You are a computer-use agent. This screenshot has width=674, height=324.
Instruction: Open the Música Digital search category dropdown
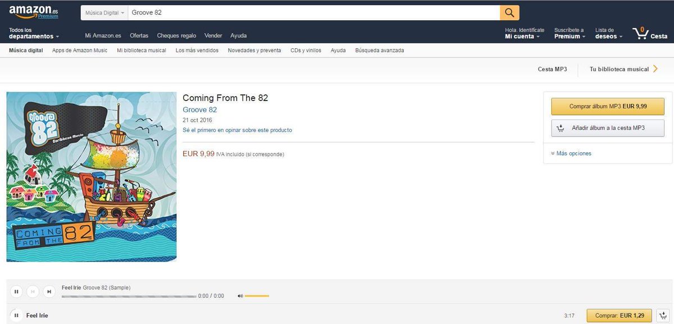(104, 13)
